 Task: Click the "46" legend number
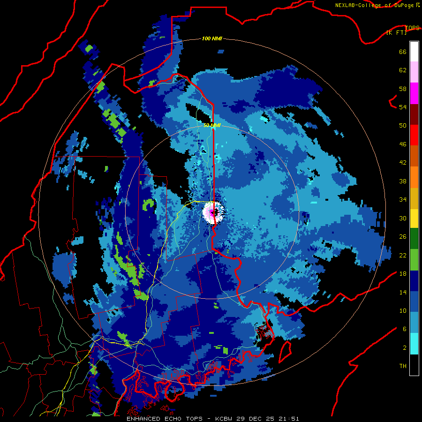point(403,144)
